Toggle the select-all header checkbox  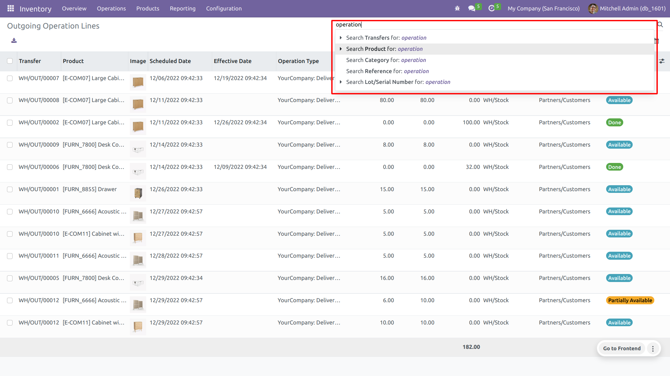pos(10,61)
